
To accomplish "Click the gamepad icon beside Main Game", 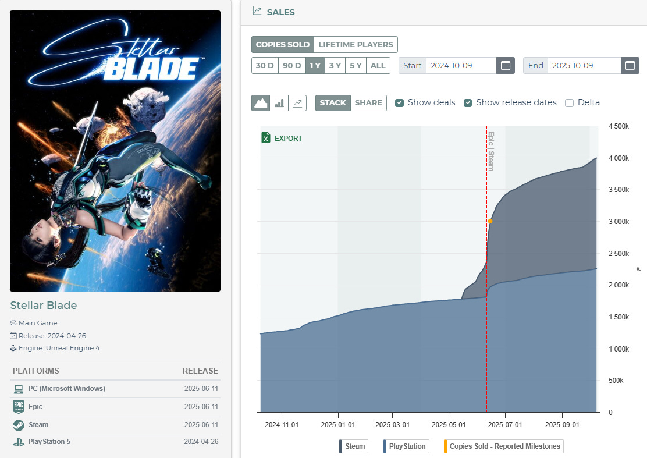I will click(x=13, y=323).
